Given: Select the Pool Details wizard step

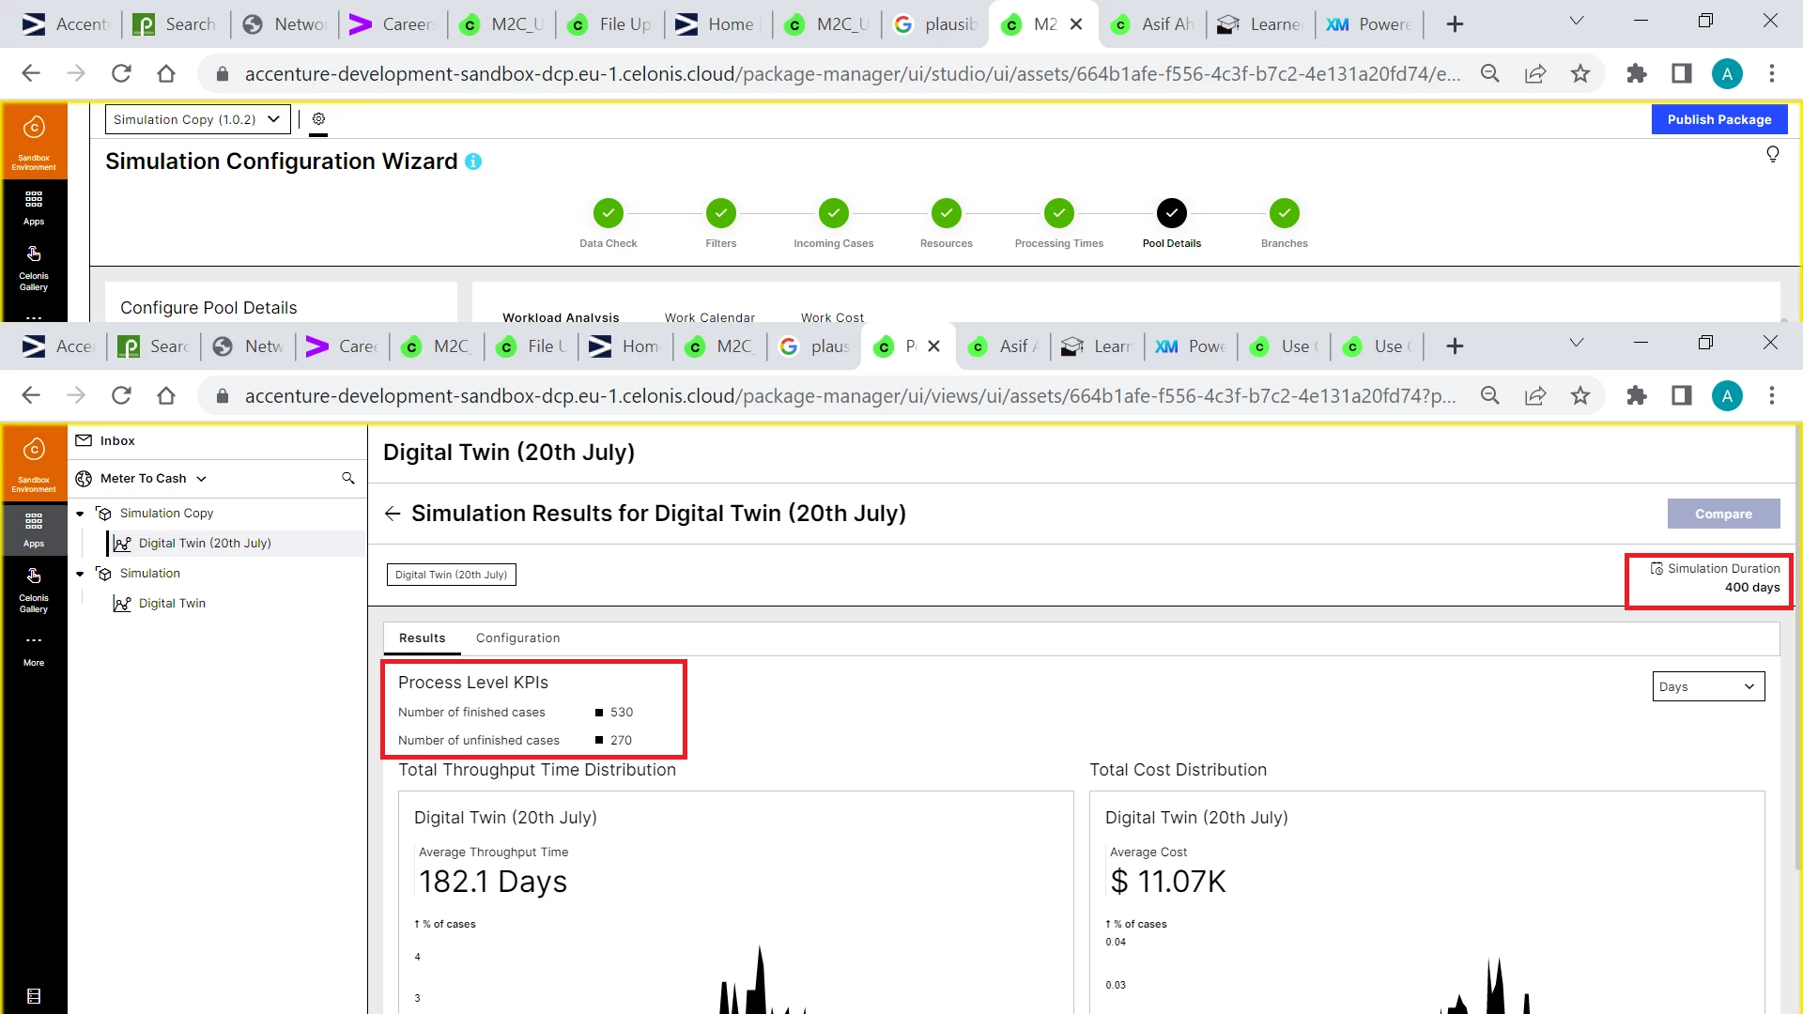Looking at the screenshot, I should (1171, 214).
